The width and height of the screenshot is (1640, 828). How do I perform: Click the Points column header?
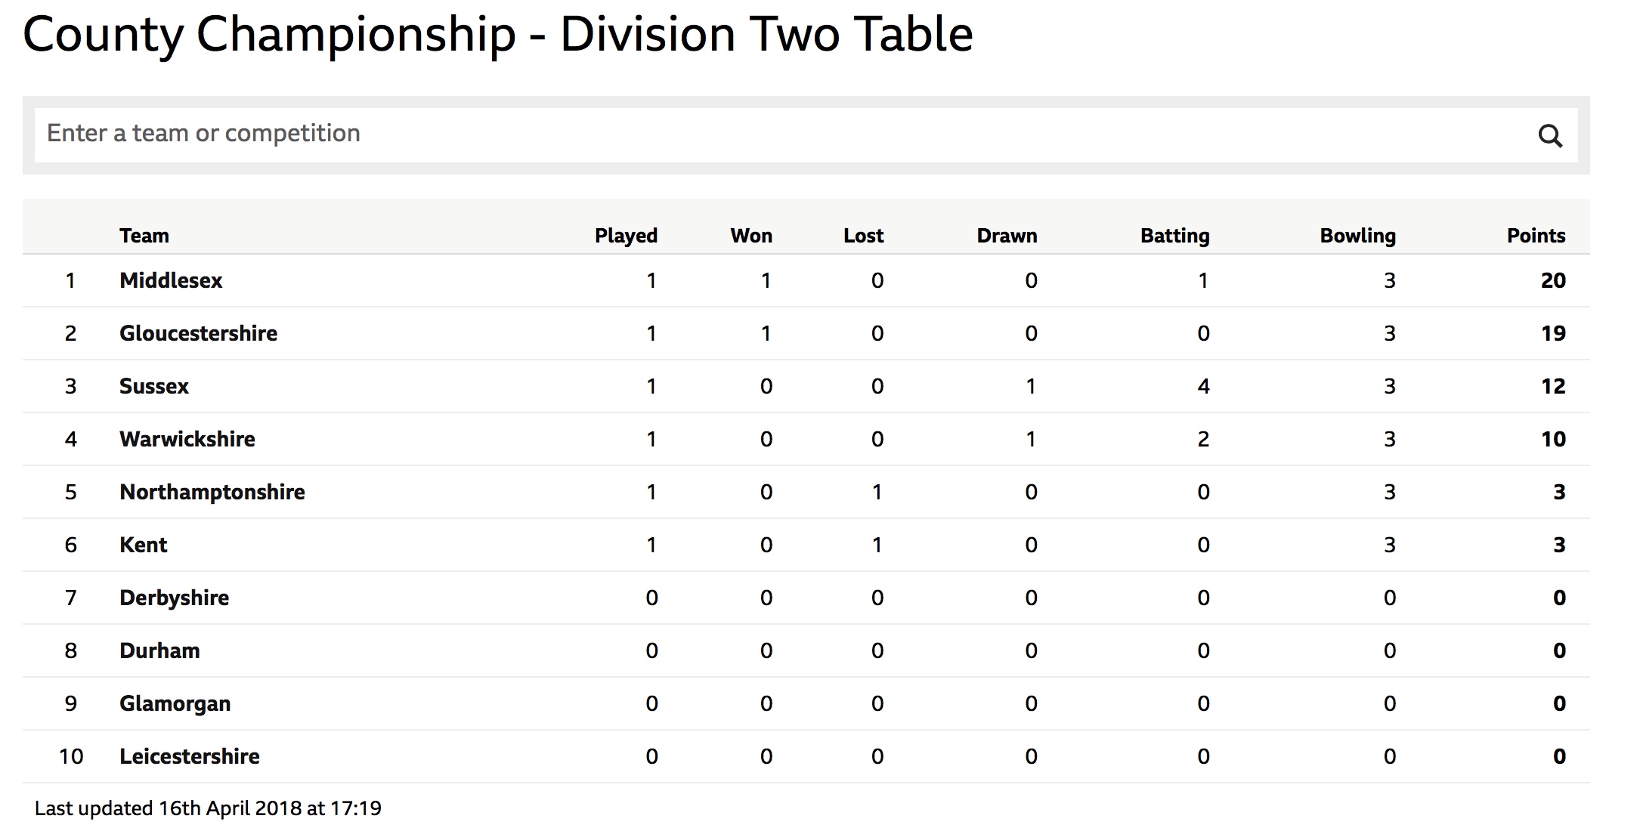coord(1536,236)
